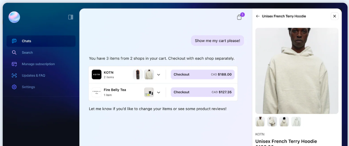Click the Unisex French Terry Hoodie product heading
The image size is (349, 146).
[x=286, y=141]
